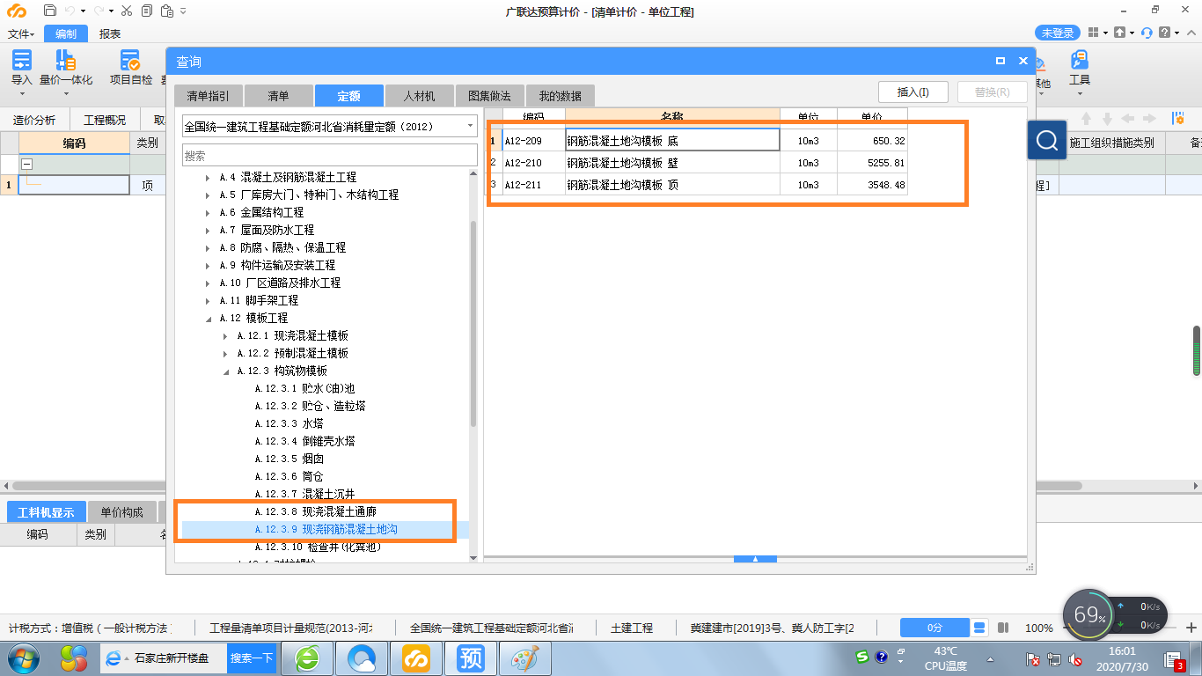Run the 项目自检 project self-check
The height and width of the screenshot is (676, 1202).
point(131,69)
